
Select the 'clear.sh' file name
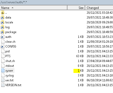tap(10, 42)
